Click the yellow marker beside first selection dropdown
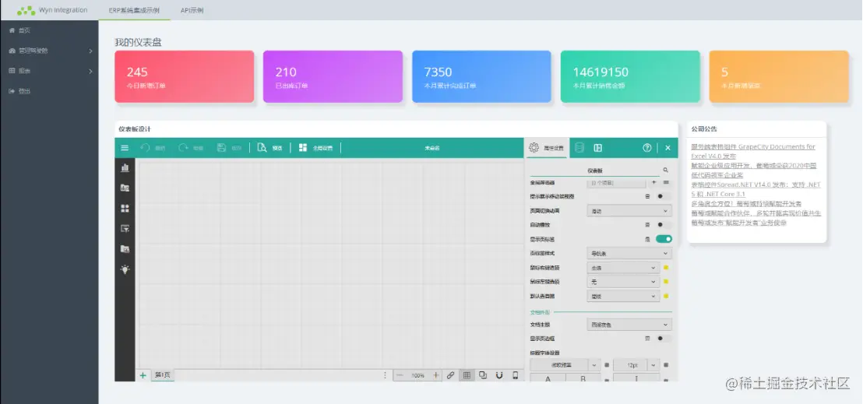The width and height of the screenshot is (863, 404). pos(666,268)
